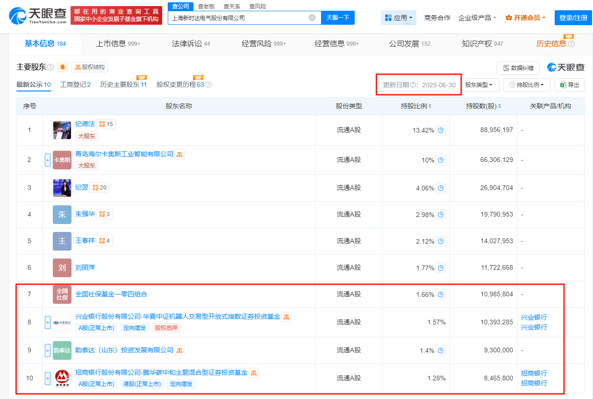Select the 工商登记 2 sub-tab
Viewport: 593px width, 399px height.
tap(75, 85)
